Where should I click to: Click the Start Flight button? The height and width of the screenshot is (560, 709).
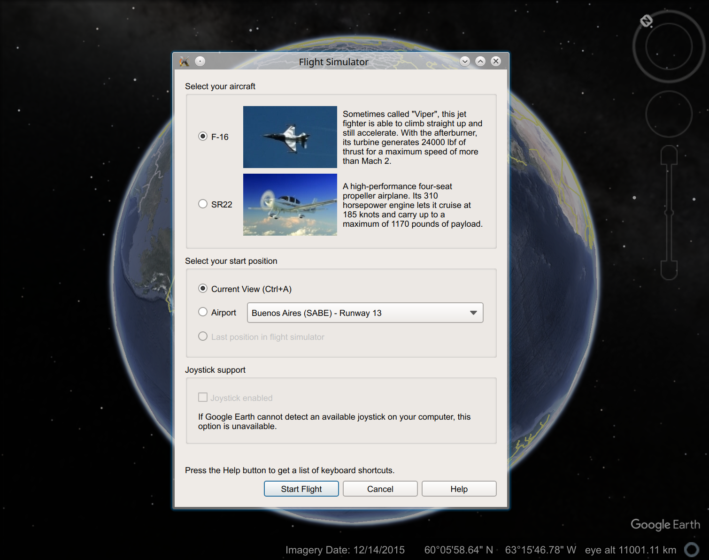(x=301, y=489)
